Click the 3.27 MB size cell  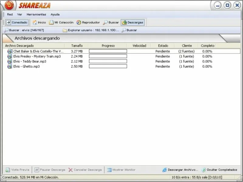(77, 51)
